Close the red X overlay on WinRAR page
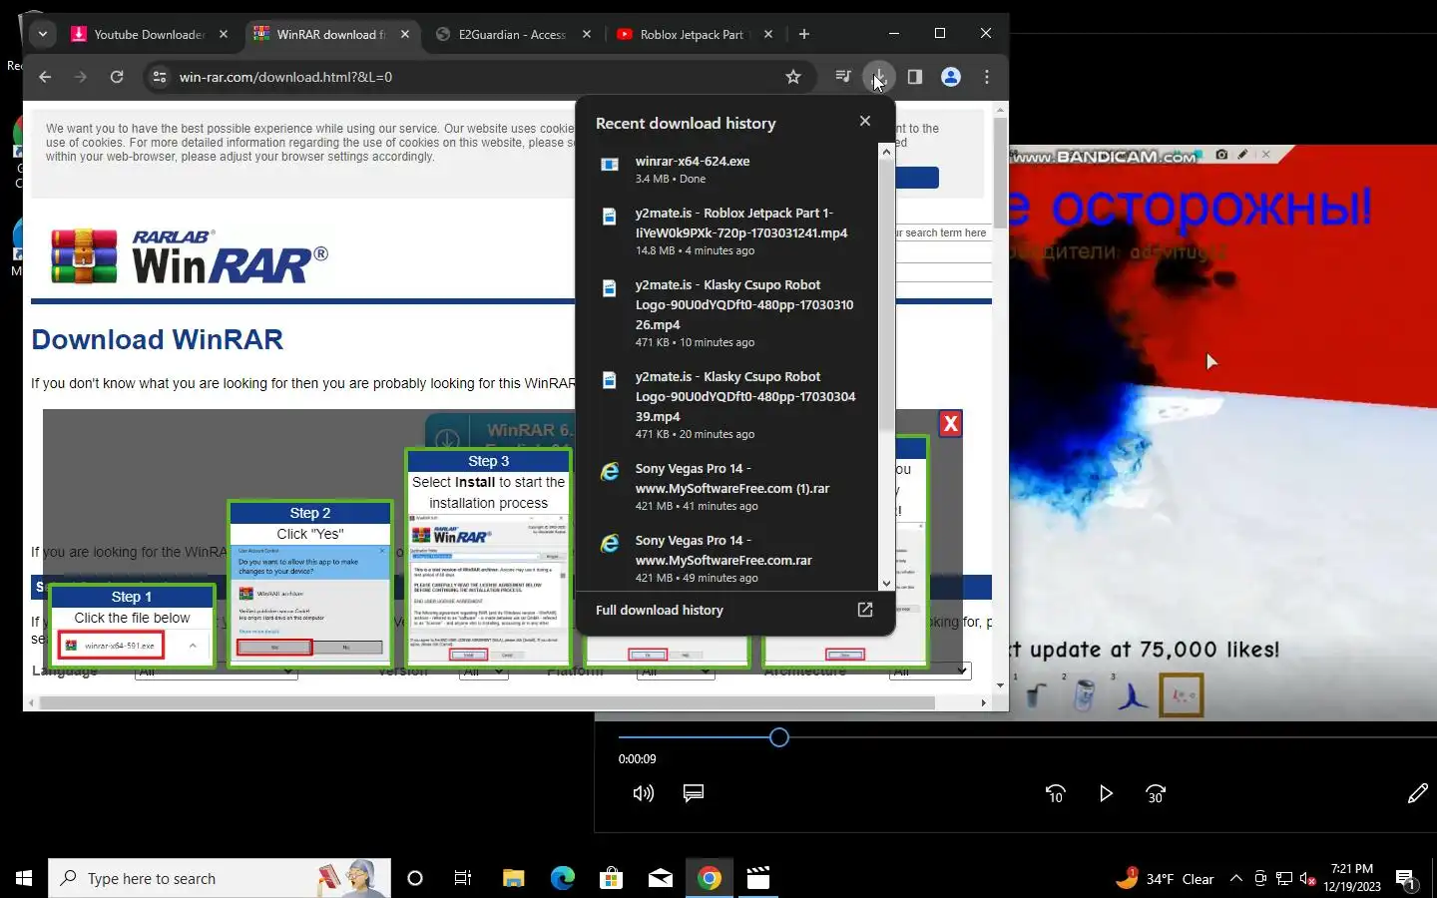Image resolution: width=1437 pixels, height=898 pixels. tap(951, 424)
